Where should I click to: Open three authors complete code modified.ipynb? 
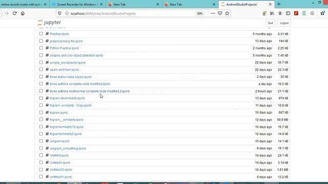click(80, 84)
